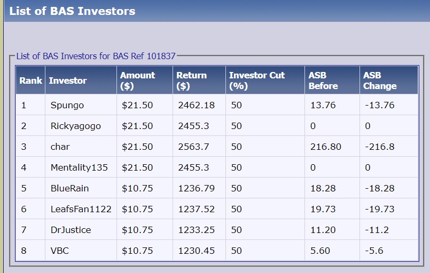Click the Rank column header
Image resolution: width=430 pixels, height=273 pixels.
pyautogui.click(x=30, y=81)
